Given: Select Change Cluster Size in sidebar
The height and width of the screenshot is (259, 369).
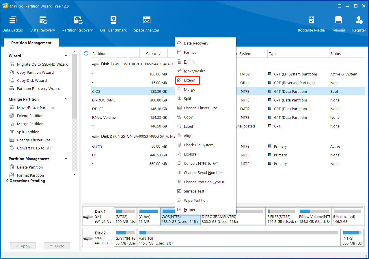Looking at the screenshot, I should tap(30, 140).
